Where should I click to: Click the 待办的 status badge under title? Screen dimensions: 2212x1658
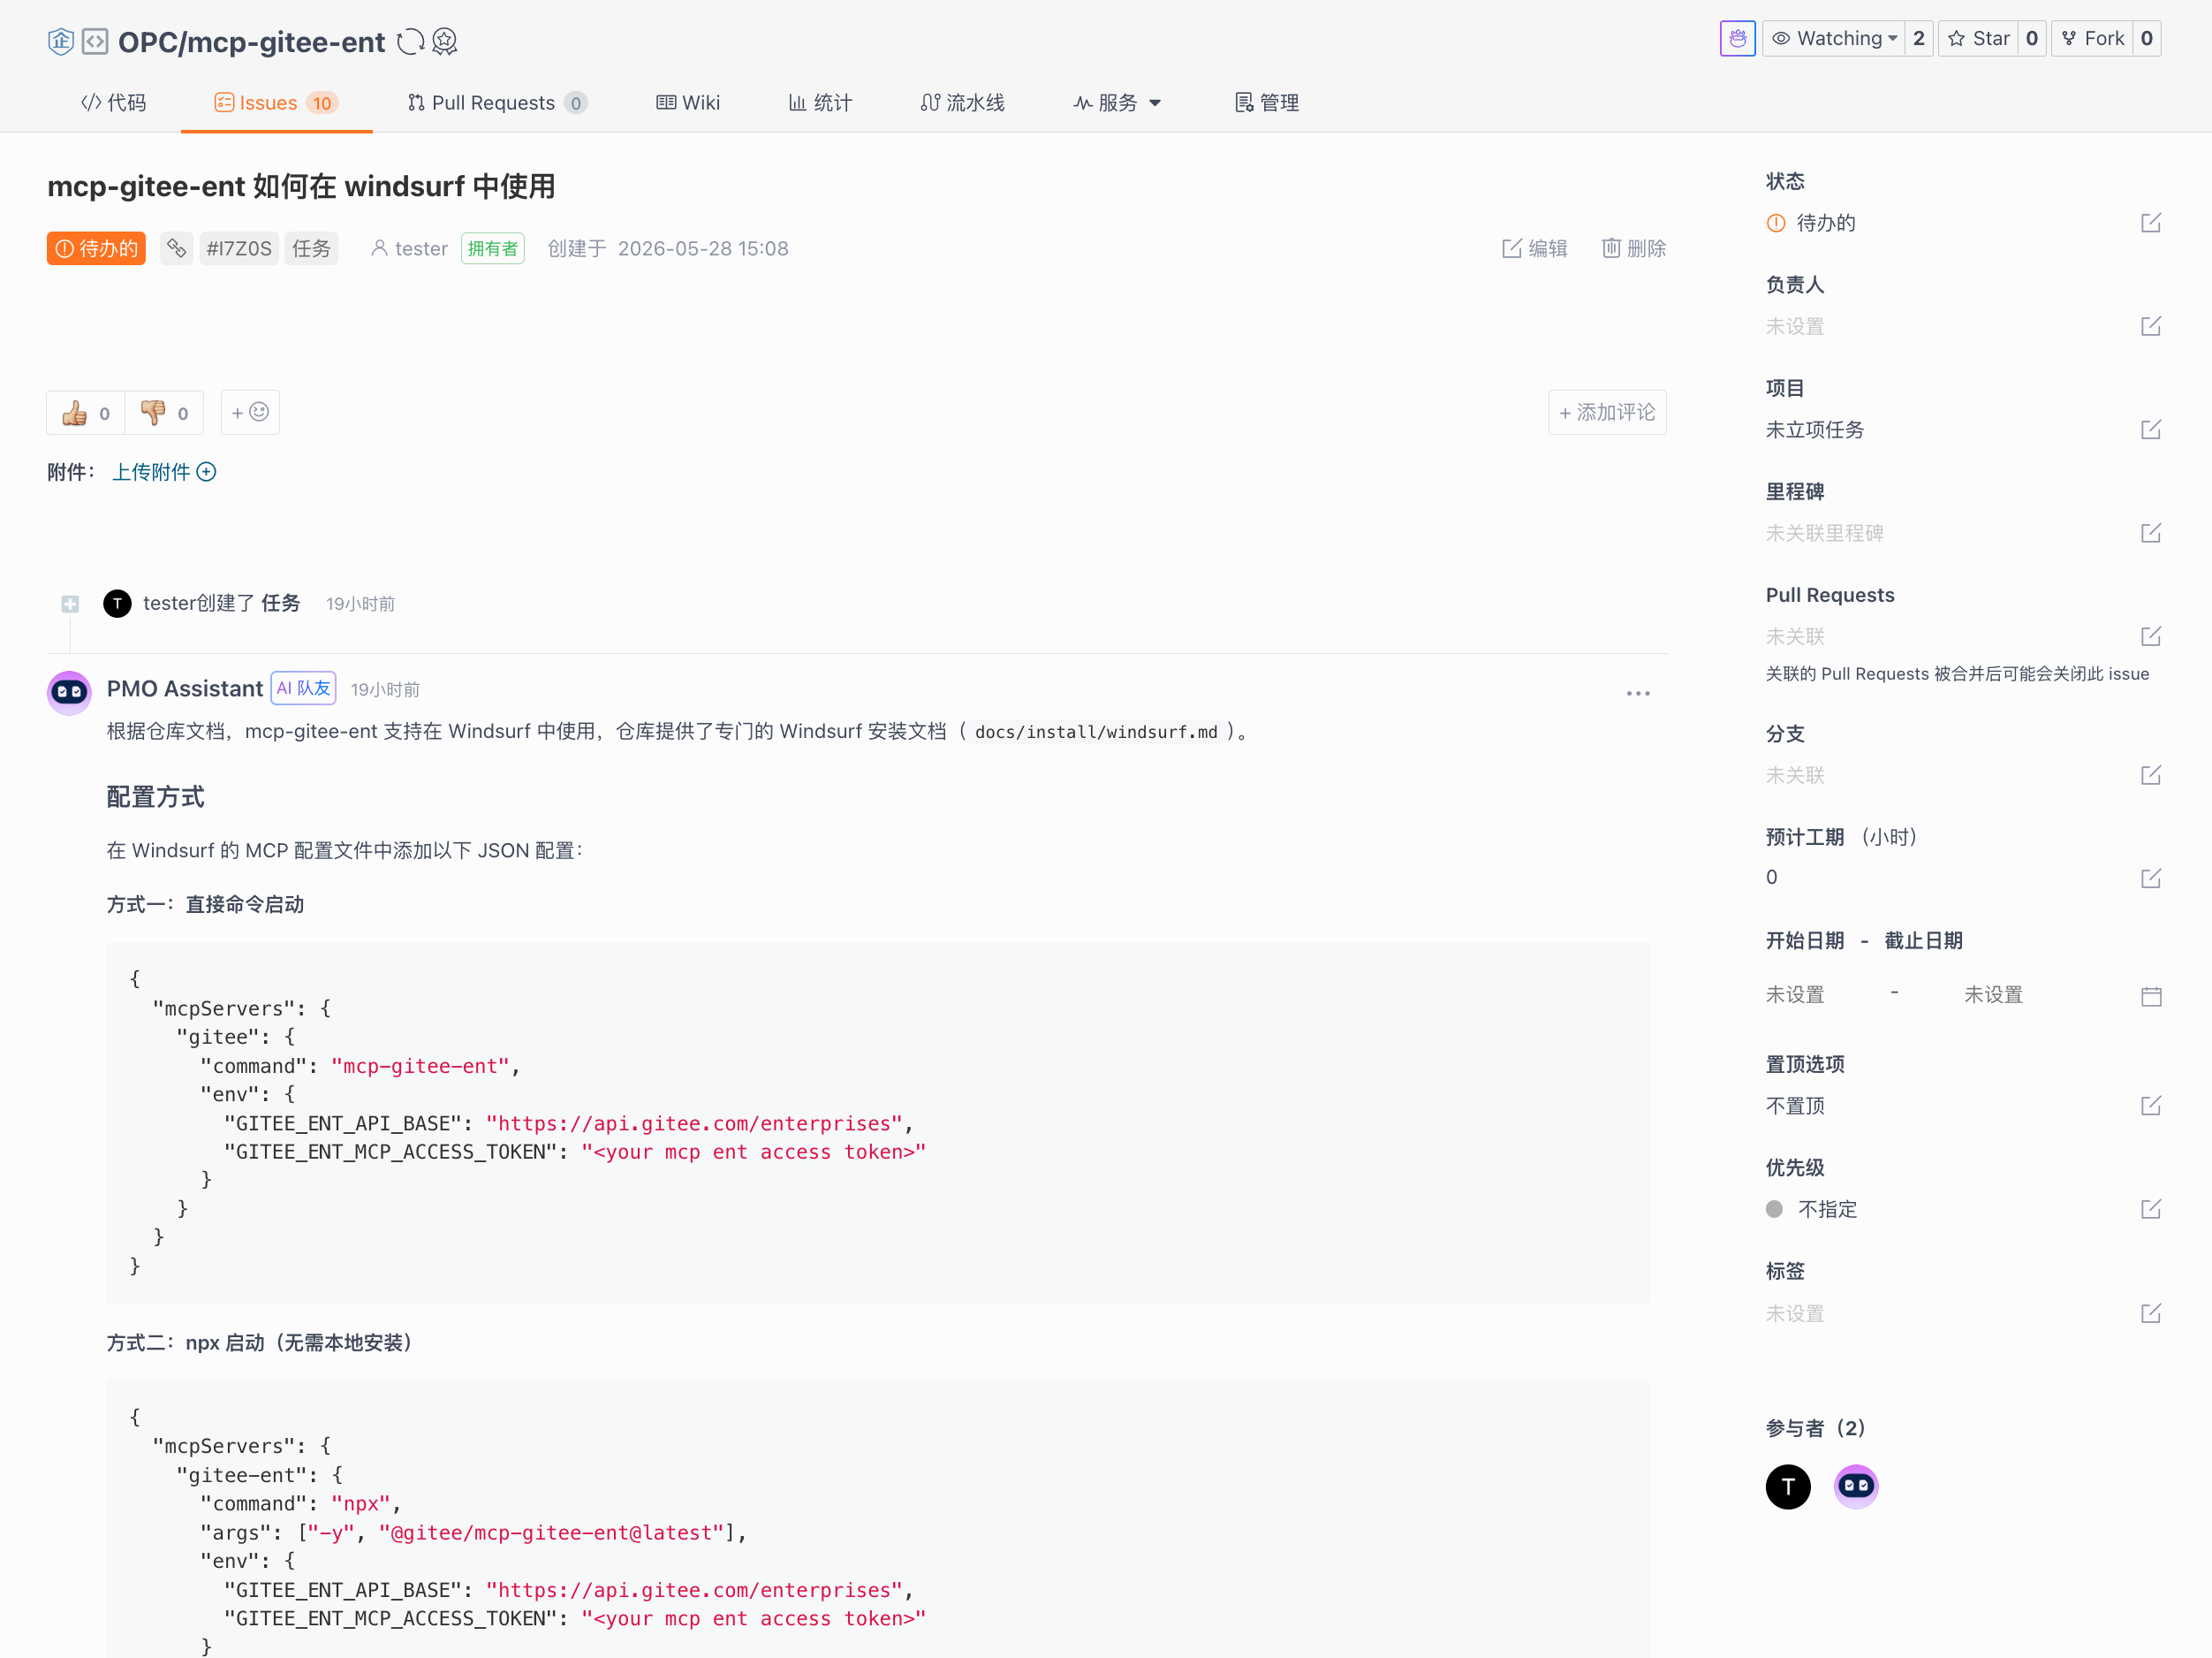96,248
